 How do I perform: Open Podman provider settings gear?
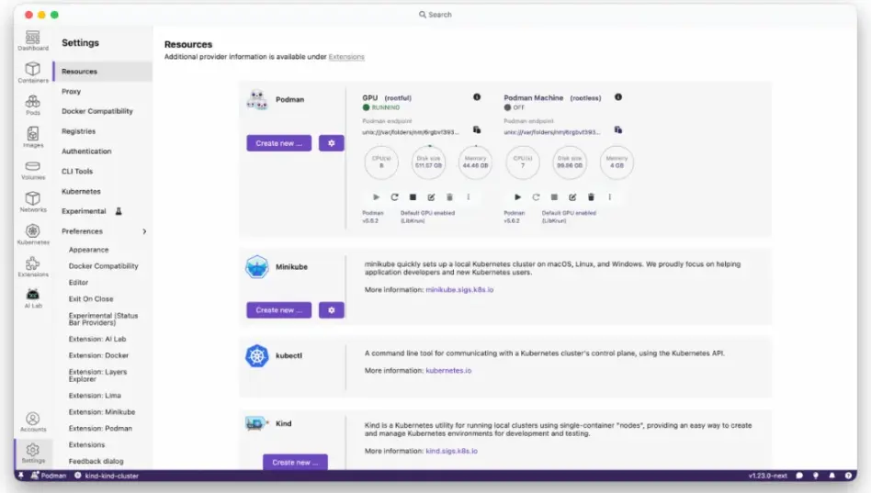click(x=332, y=143)
